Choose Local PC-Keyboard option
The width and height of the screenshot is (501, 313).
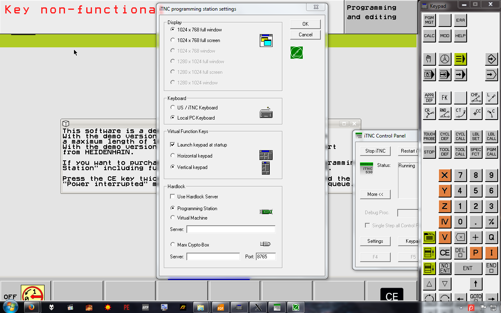click(x=192, y=118)
